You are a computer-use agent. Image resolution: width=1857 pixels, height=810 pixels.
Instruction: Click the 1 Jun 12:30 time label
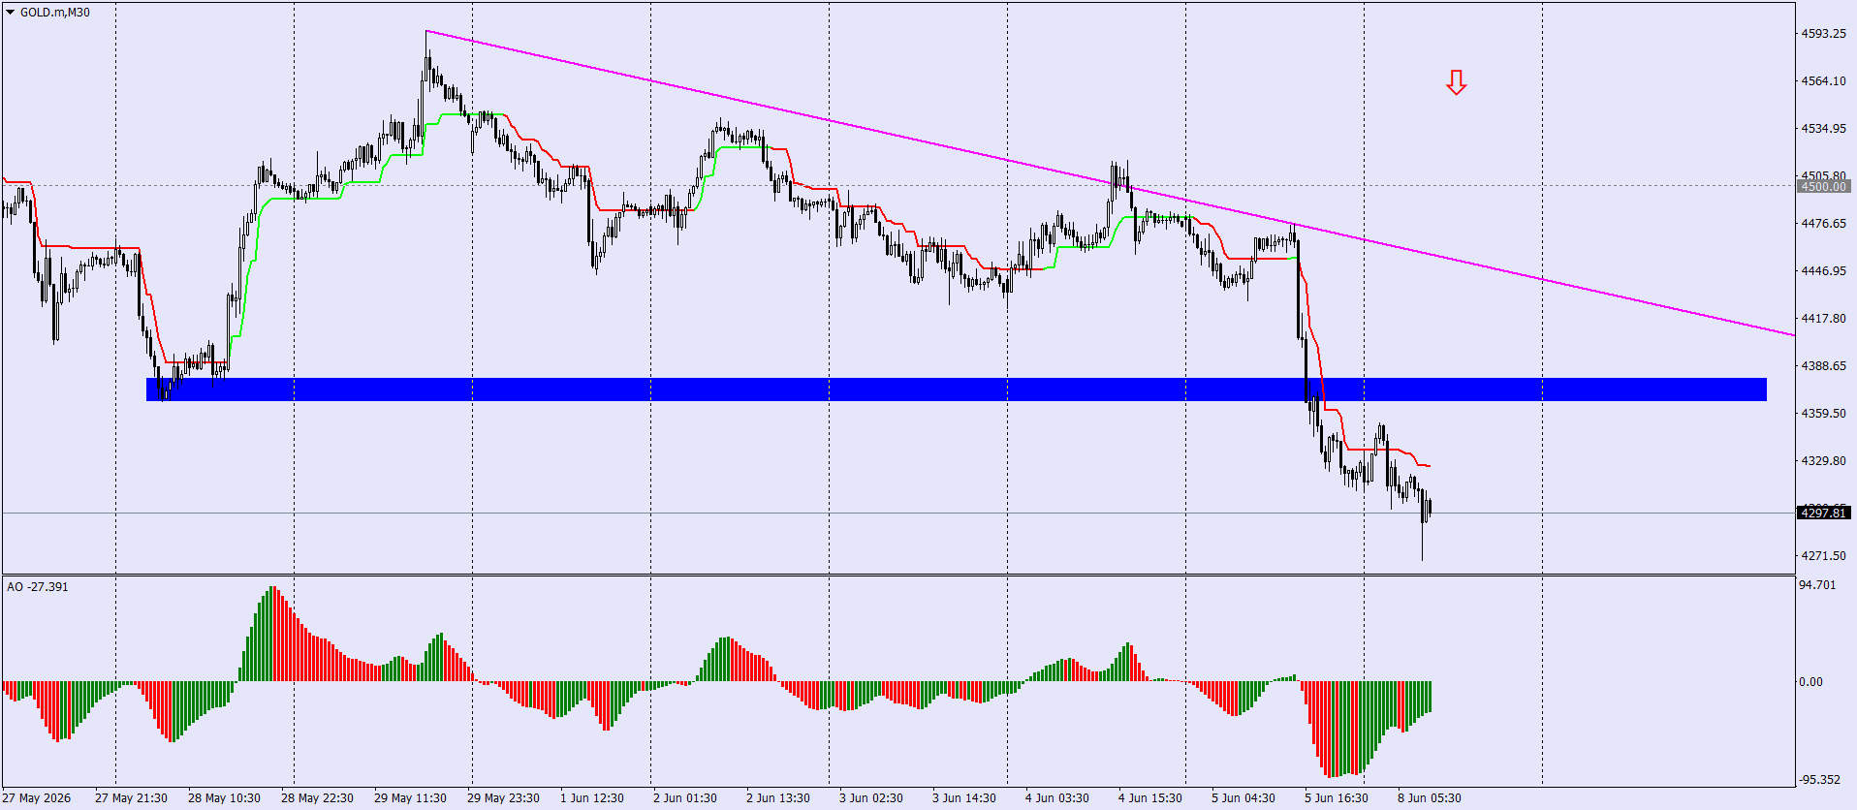[592, 798]
